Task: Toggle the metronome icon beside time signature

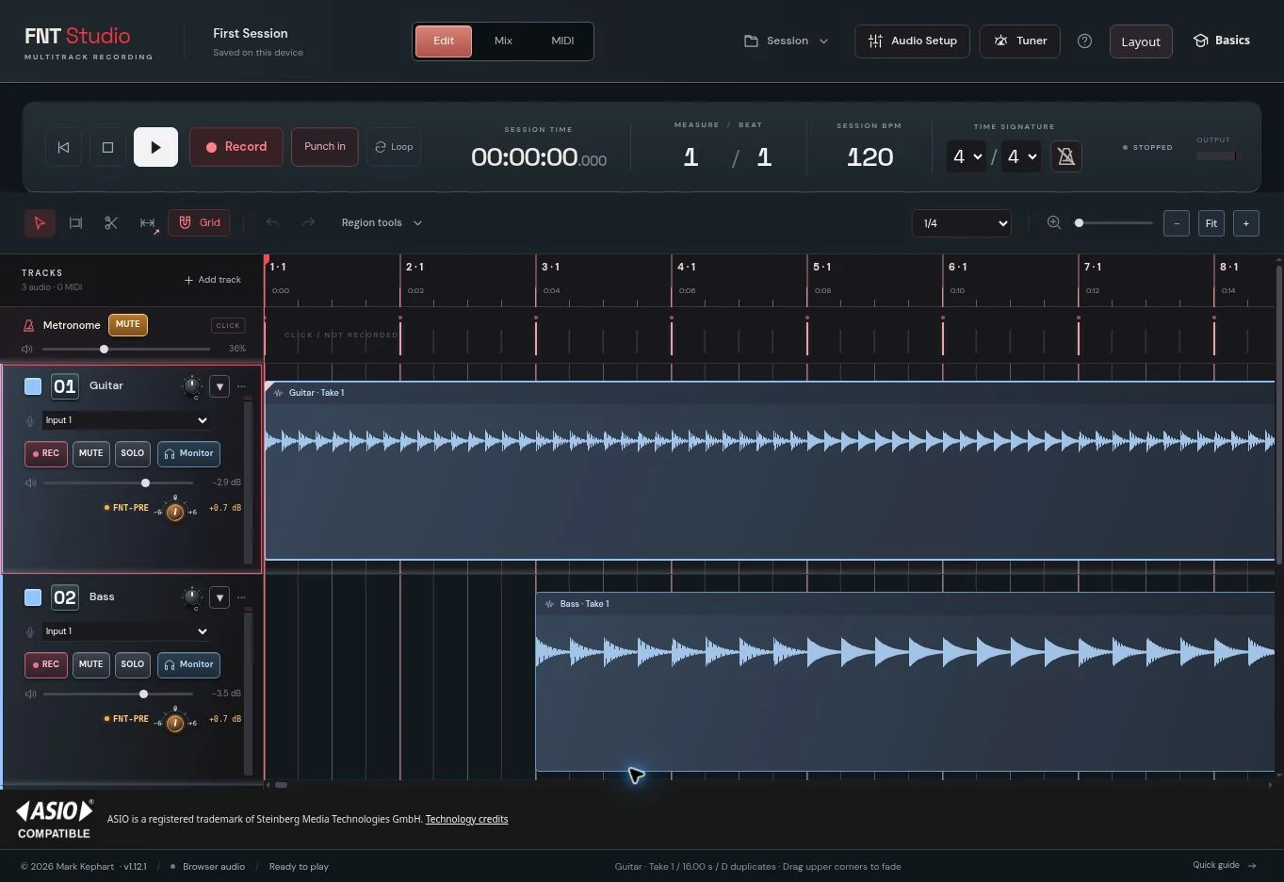Action: 1066,156
